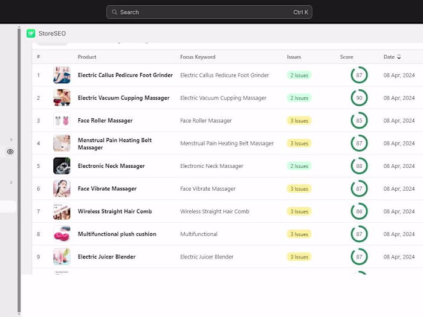The width and height of the screenshot is (423, 317).
Task: Click the Score column header
Action: [346, 57]
